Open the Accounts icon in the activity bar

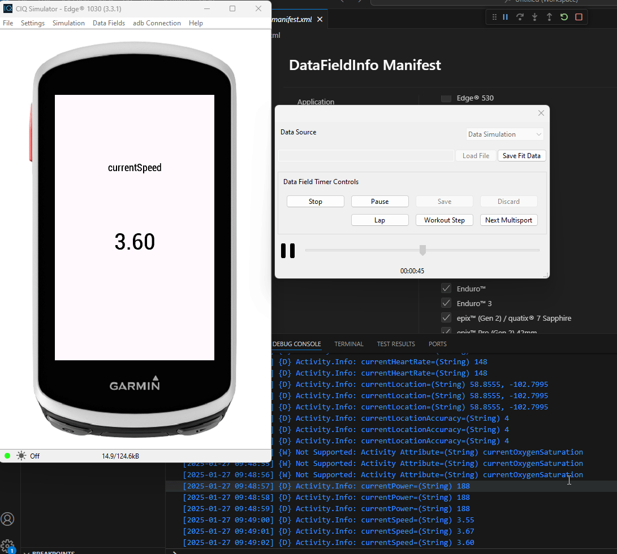pyautogui.click(x=7, y=519)
